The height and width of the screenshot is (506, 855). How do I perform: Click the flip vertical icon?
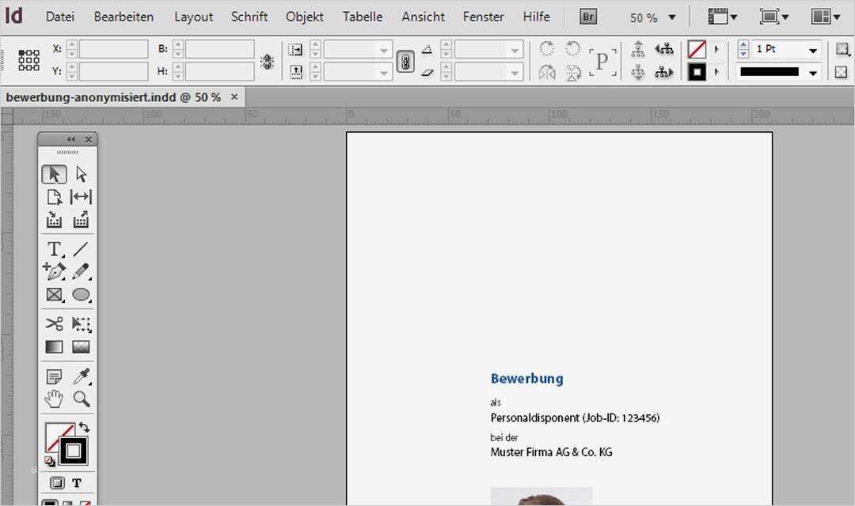point(572,73)
